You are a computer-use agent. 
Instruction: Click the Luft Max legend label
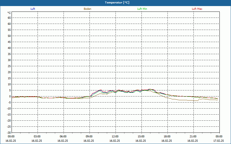[x=197, y=9]
